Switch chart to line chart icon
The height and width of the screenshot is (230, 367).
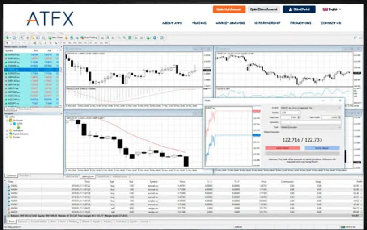click(x=113, y=38)
